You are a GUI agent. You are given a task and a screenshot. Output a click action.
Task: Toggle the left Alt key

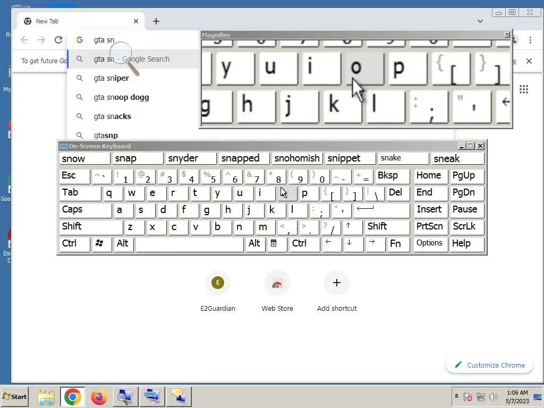coord(123,244)
